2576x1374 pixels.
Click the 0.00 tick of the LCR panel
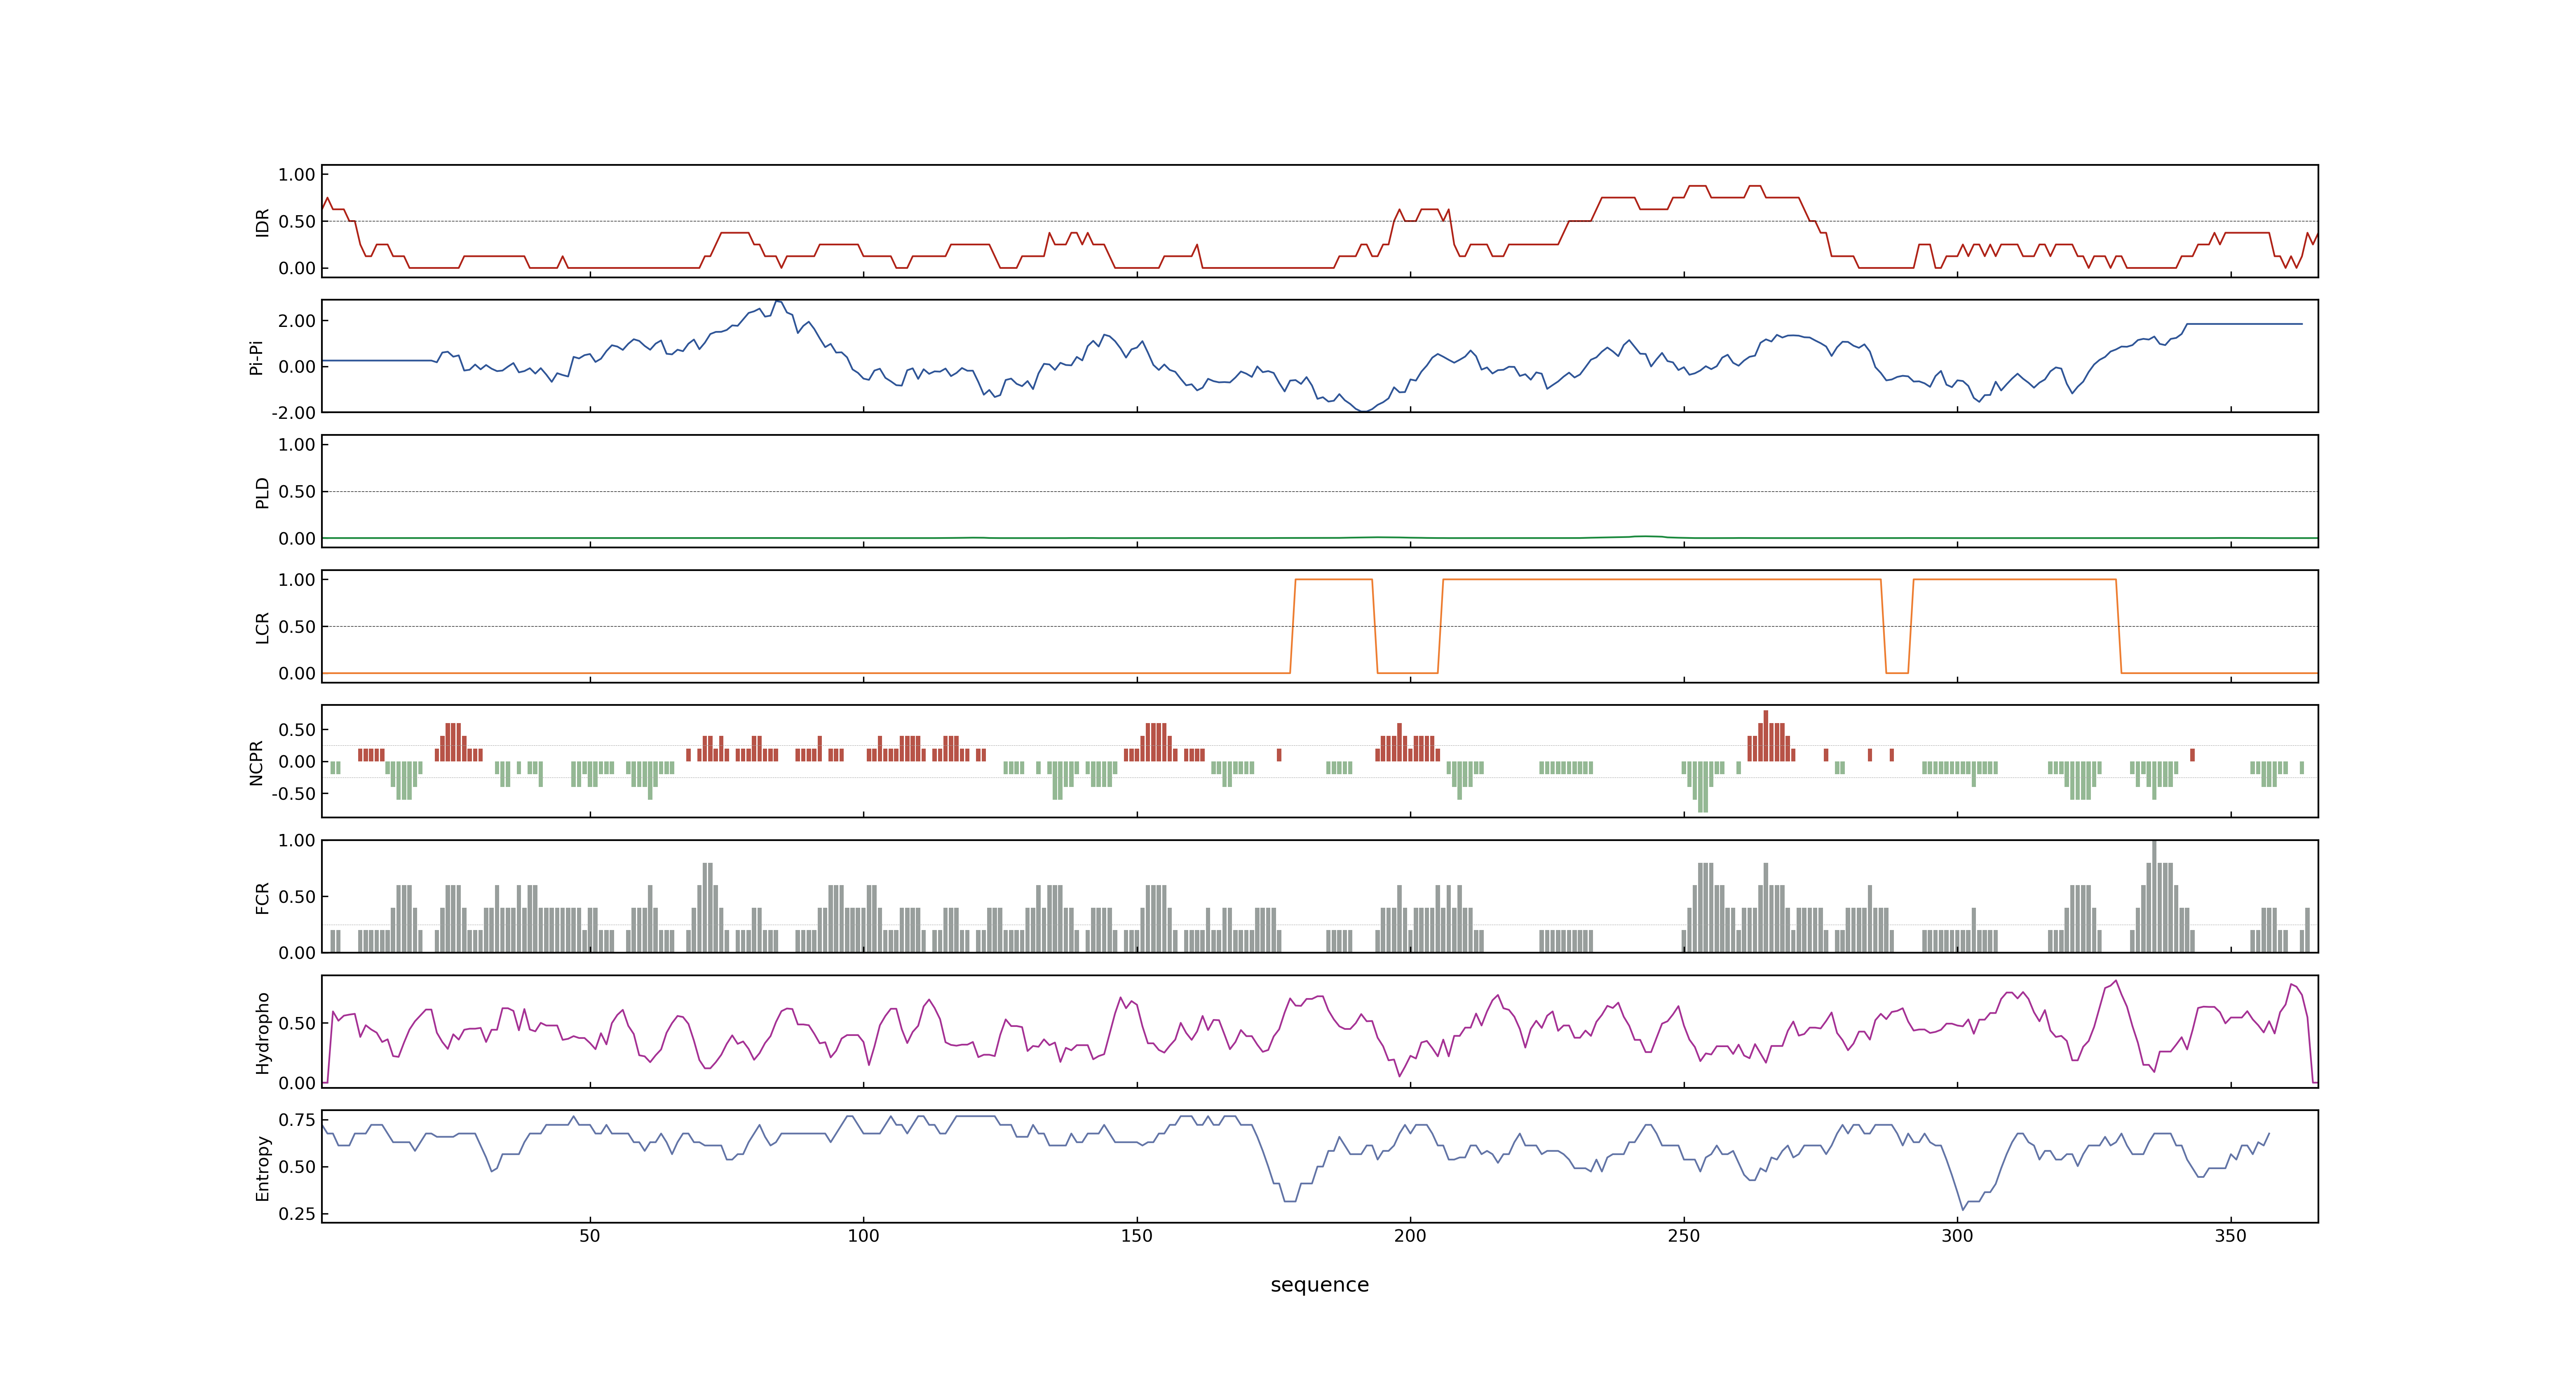[x=297, y=673]
